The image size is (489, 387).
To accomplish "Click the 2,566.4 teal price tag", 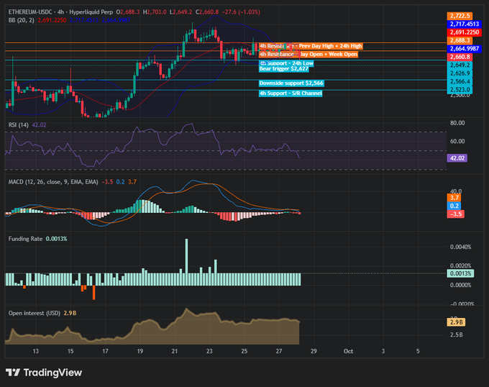I will coord(460,81).
